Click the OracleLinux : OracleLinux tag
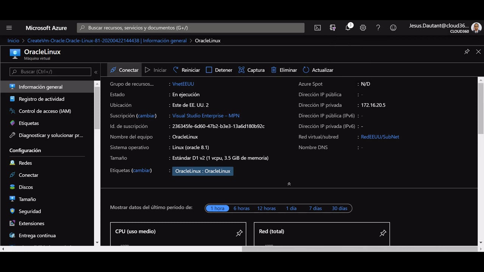 tap(203, 171)
